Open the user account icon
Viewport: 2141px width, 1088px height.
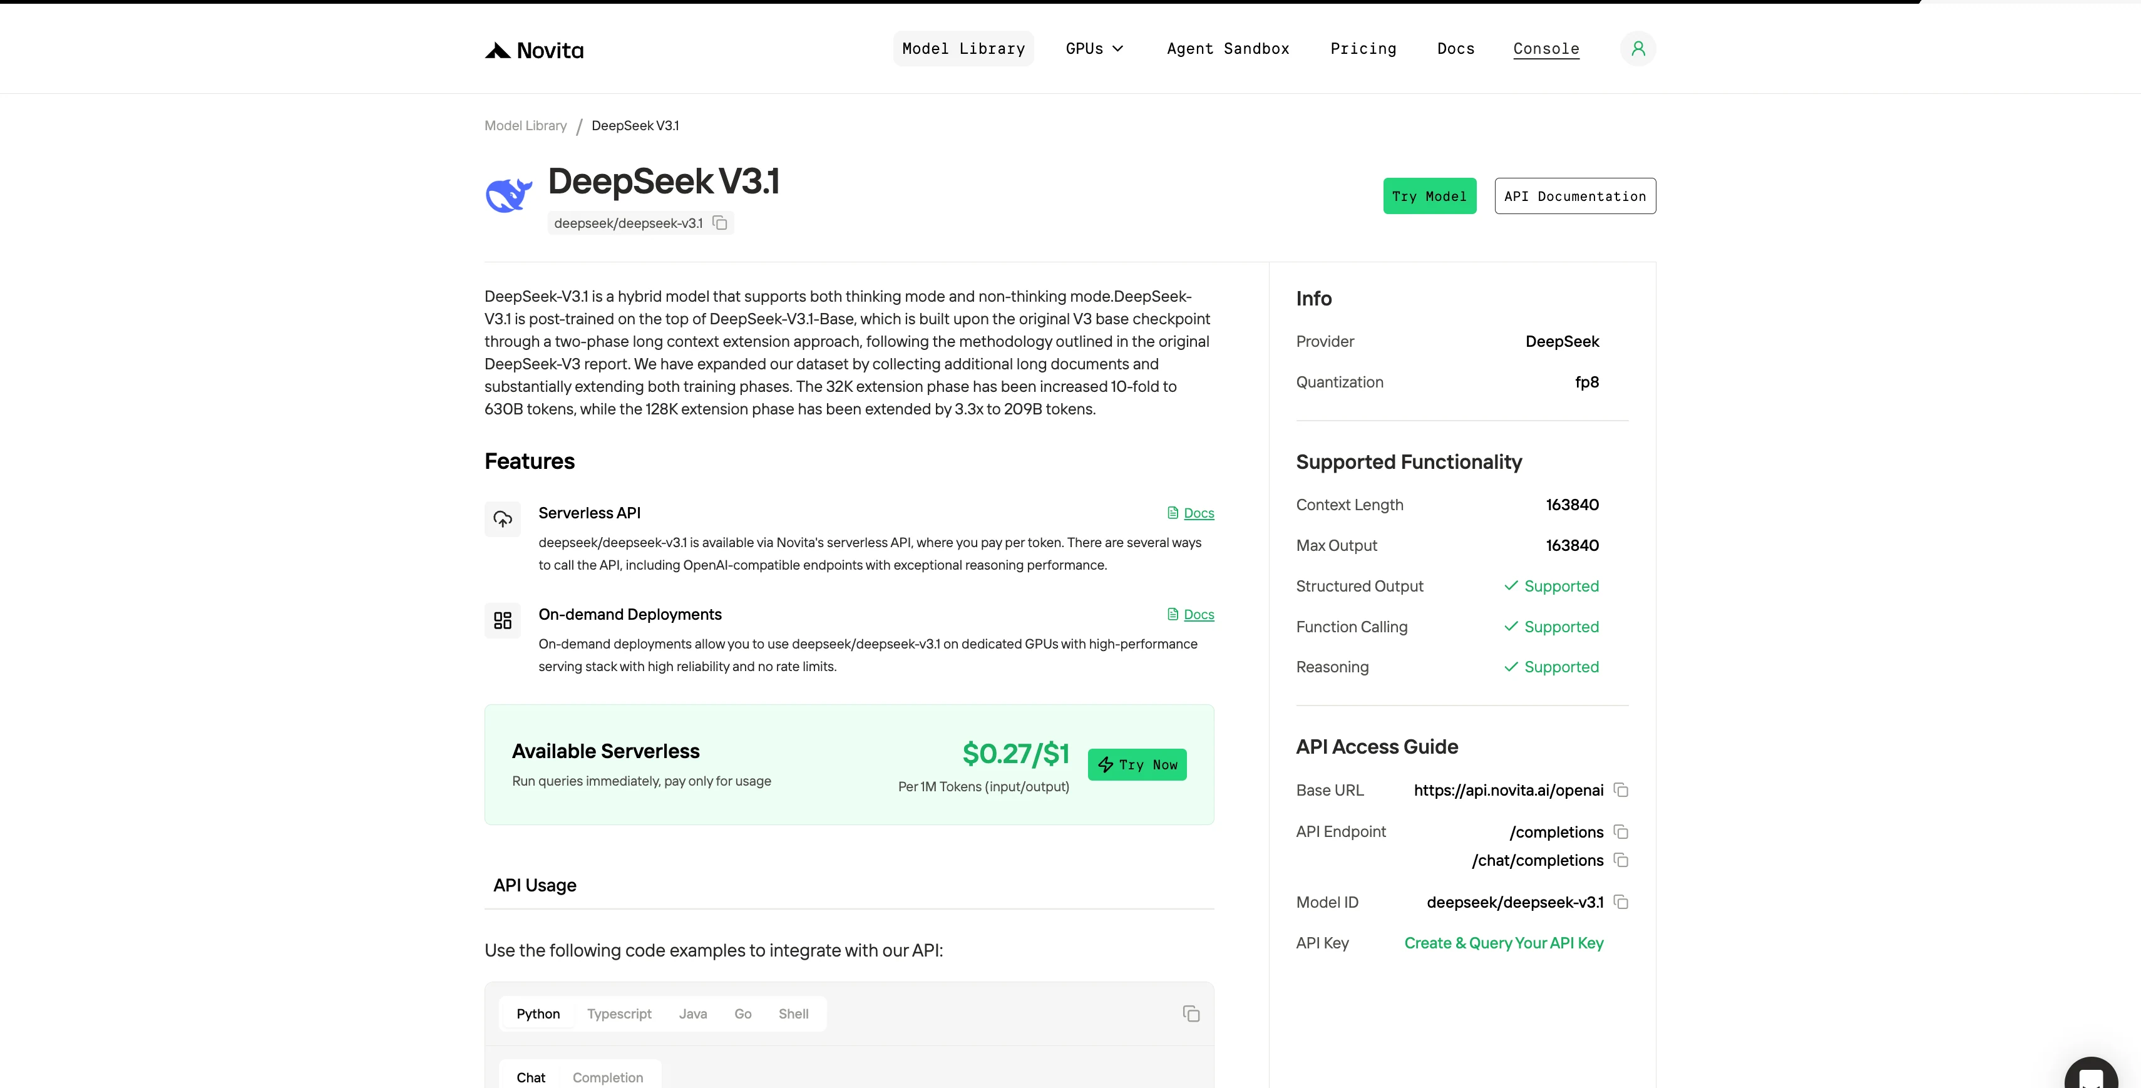(1637, 48)
